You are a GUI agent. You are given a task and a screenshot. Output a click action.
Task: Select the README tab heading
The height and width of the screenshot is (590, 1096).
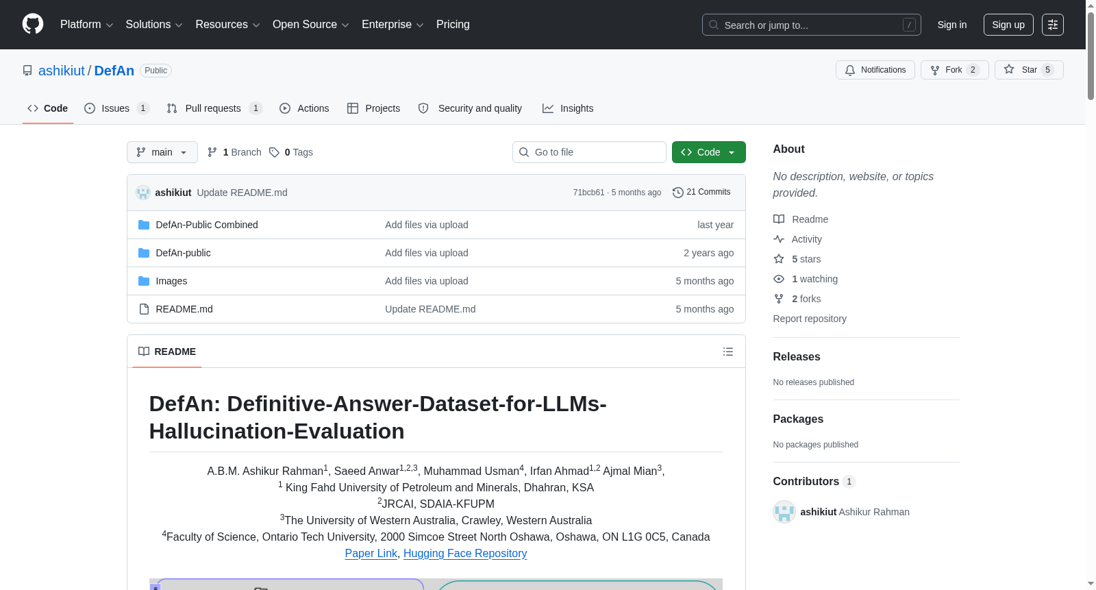[167, 352]
